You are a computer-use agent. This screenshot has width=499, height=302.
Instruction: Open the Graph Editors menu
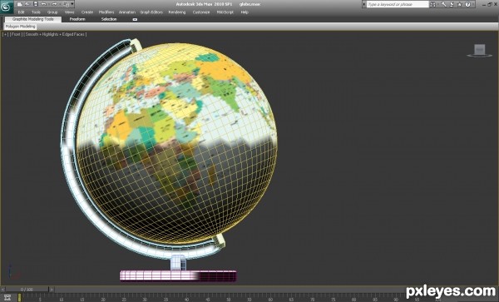[151, 12]
